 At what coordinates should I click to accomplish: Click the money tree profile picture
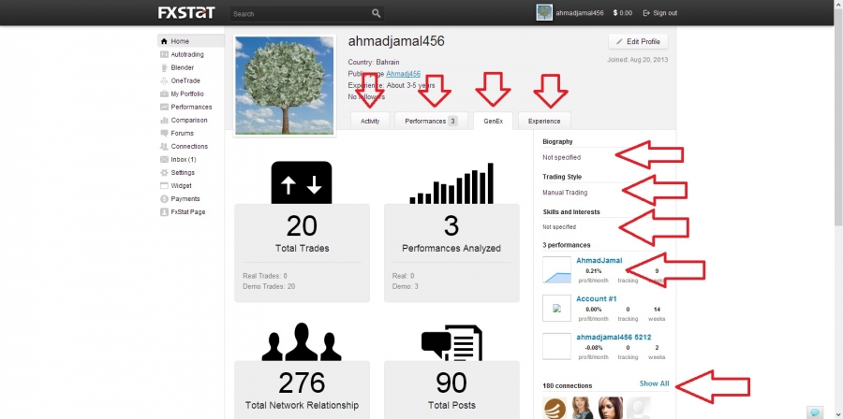tap(285, 85)
